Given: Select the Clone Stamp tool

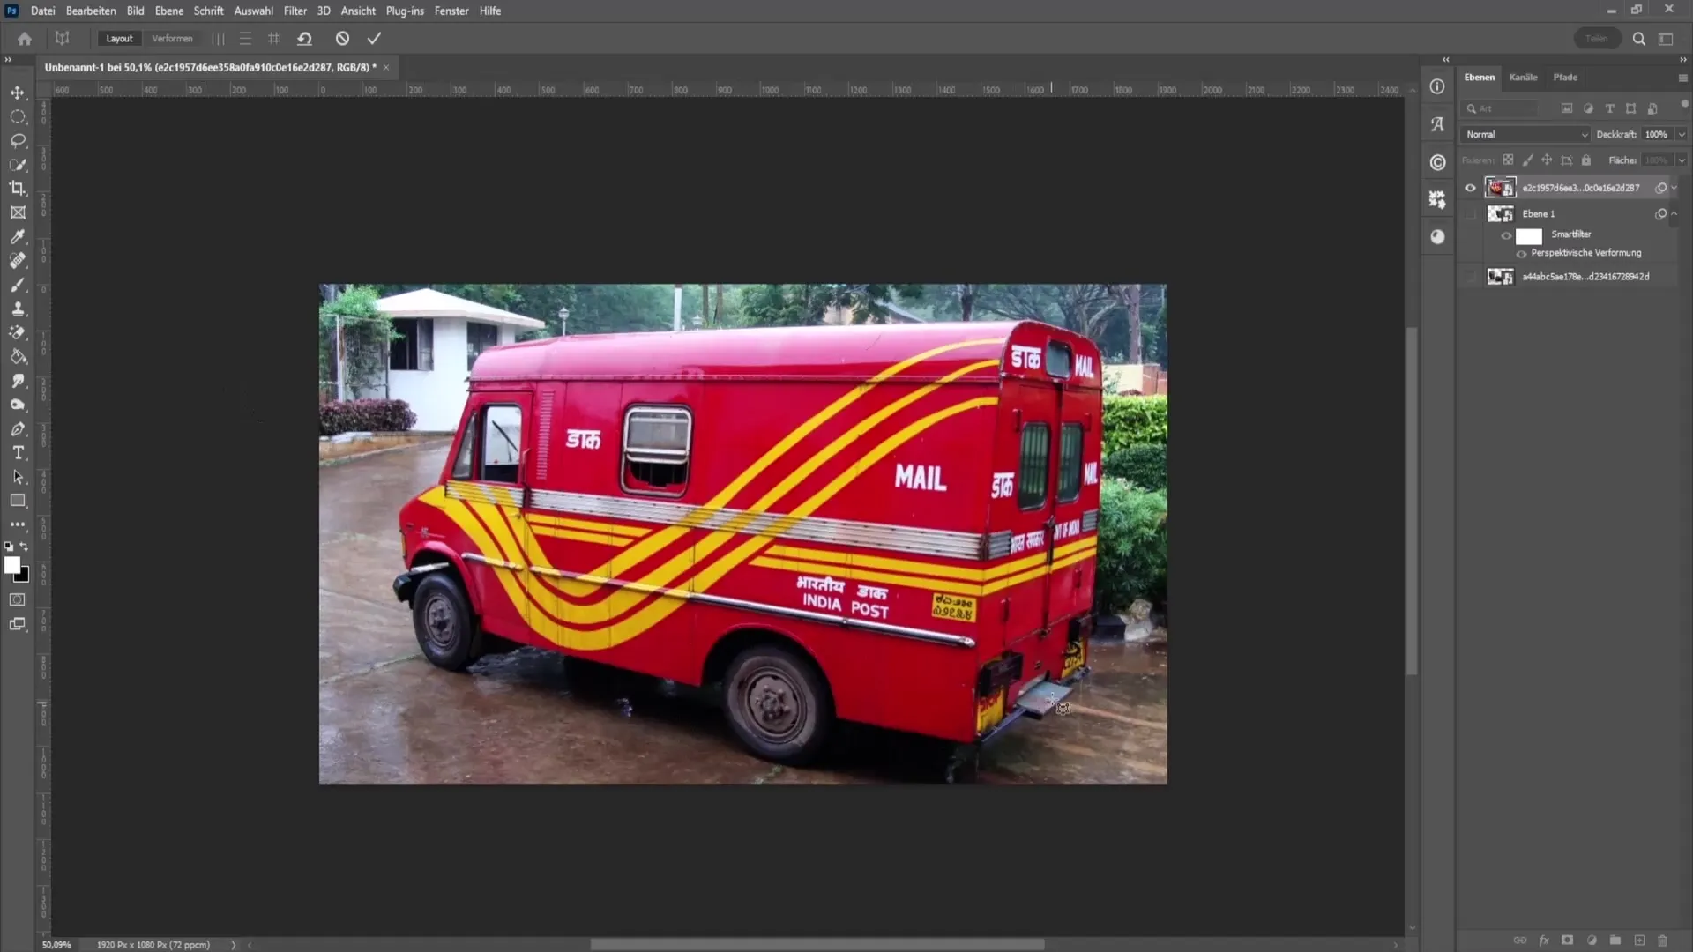Looking at the screenshot, I should click(x=18, y=309).
